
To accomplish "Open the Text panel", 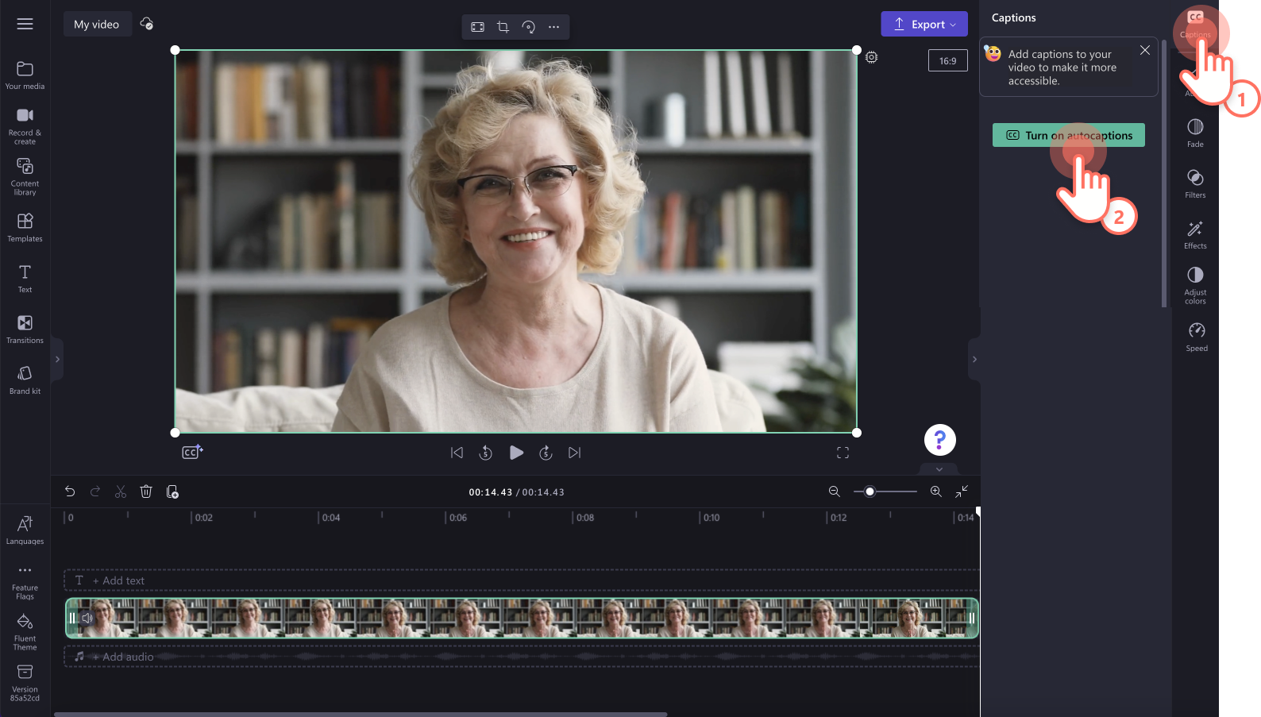I will click(25, 278).
